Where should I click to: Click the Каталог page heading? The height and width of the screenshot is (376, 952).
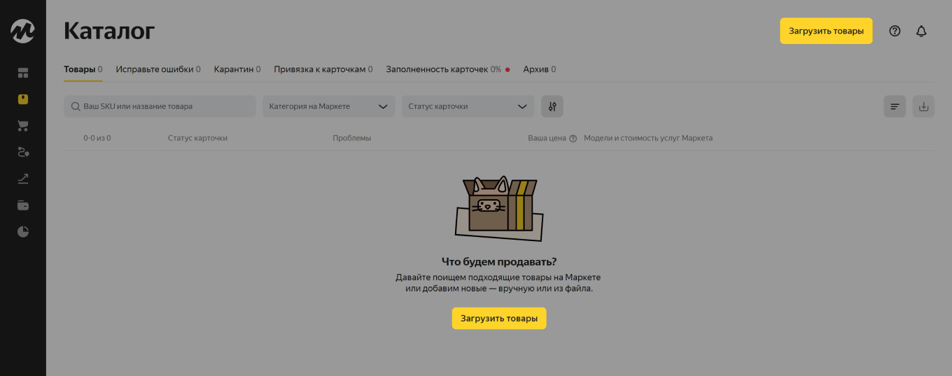pyautogui.click(x=109, y=31)
